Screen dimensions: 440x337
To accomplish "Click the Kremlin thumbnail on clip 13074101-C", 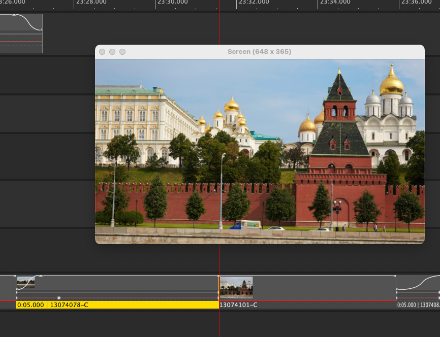I will (x=236, y=287).
